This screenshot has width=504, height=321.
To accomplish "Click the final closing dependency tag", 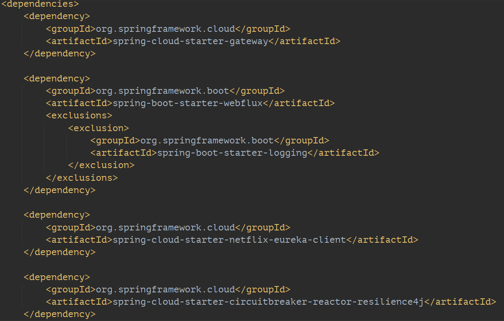I will click(59, 314).
